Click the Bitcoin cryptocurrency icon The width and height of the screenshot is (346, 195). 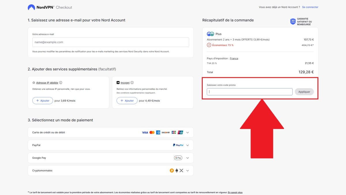pos(172,171)
